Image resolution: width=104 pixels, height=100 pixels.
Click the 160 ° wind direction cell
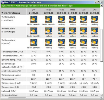tap(61, 79)
